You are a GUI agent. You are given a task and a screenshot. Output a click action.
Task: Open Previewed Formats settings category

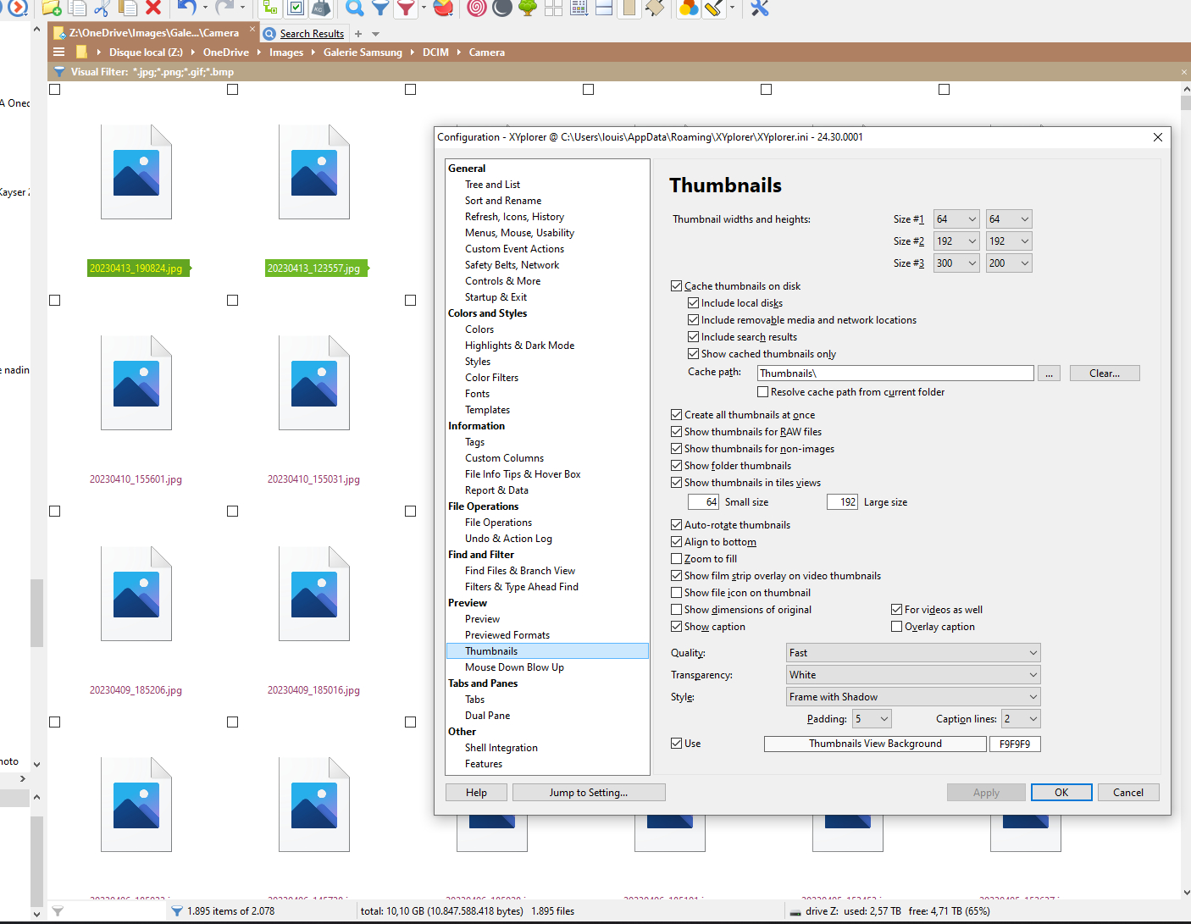pyautogui.click(x=507, y=635)
